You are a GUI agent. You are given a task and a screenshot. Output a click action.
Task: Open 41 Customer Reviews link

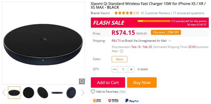[155, 13]
